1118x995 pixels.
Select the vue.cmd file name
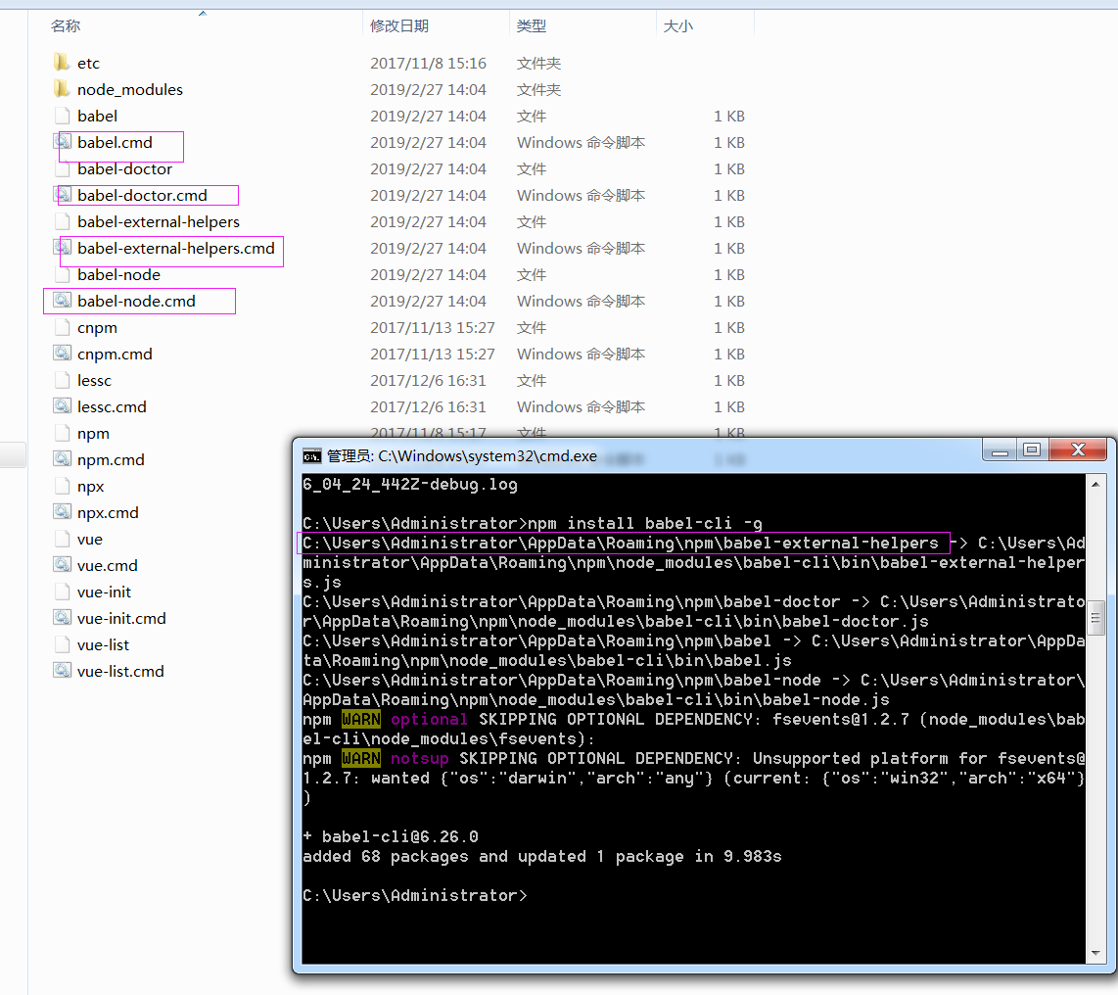pos(107,566)
